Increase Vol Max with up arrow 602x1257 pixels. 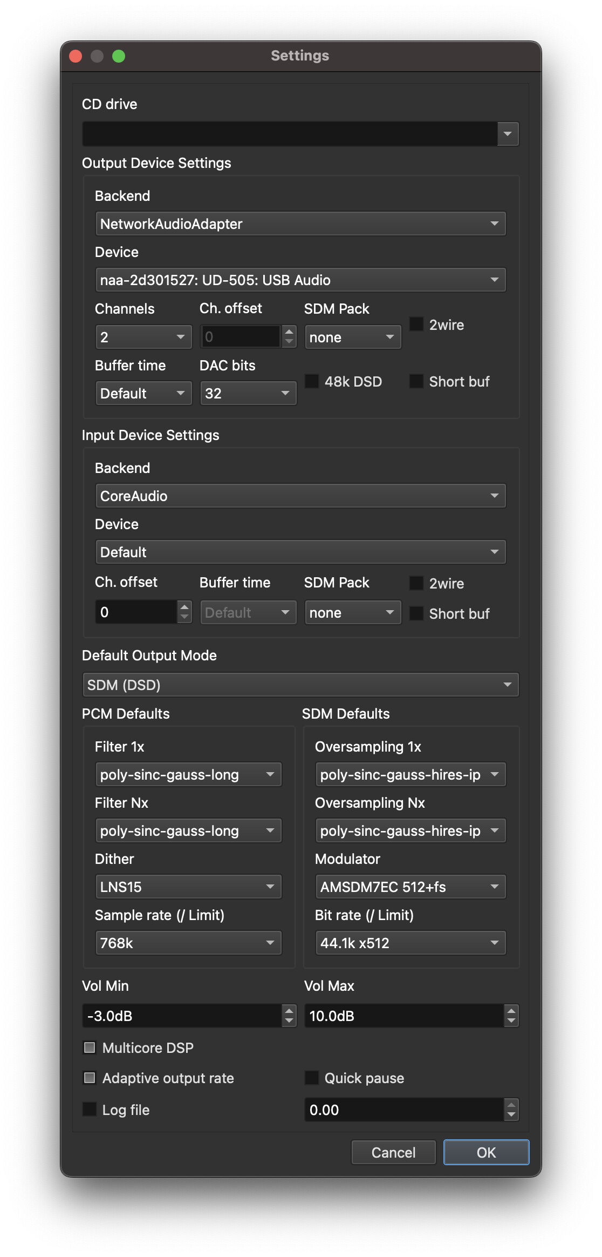511,1011
